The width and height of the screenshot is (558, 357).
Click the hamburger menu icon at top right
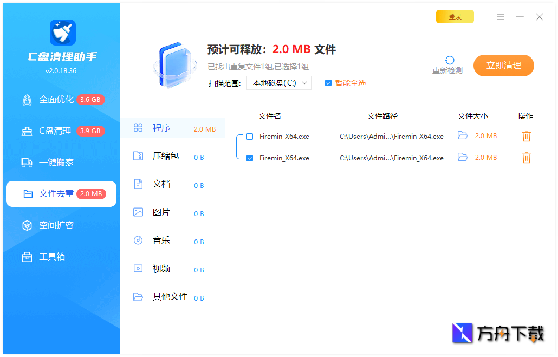tap(500, 16)
